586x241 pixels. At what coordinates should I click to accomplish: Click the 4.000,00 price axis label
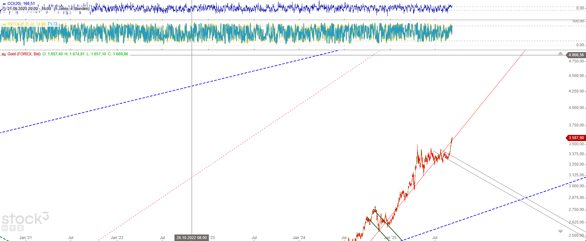tap(576, 108)
